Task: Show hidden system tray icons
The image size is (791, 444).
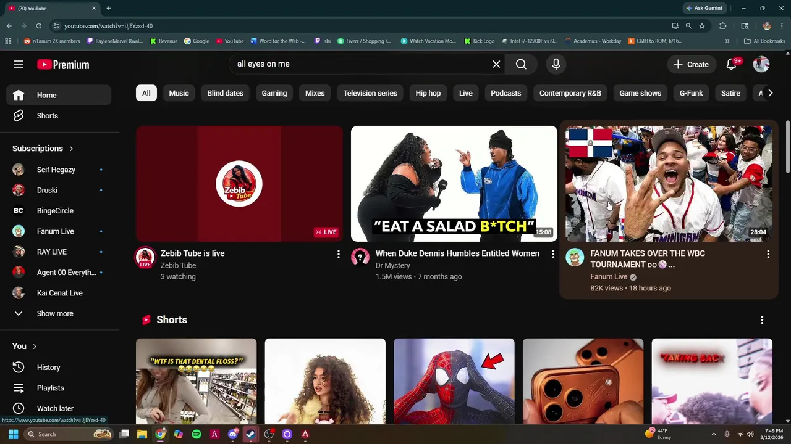Action: tap(714, 434)
